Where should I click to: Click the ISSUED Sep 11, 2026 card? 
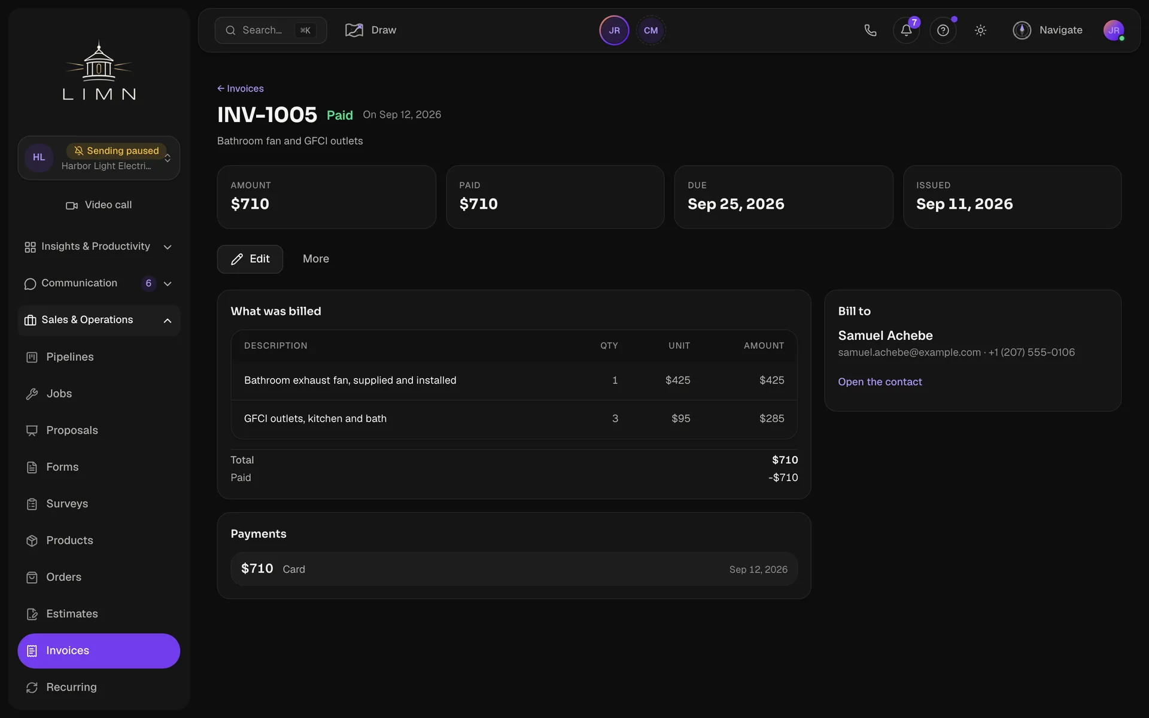pyautogui.click(x=1012, y=197)
